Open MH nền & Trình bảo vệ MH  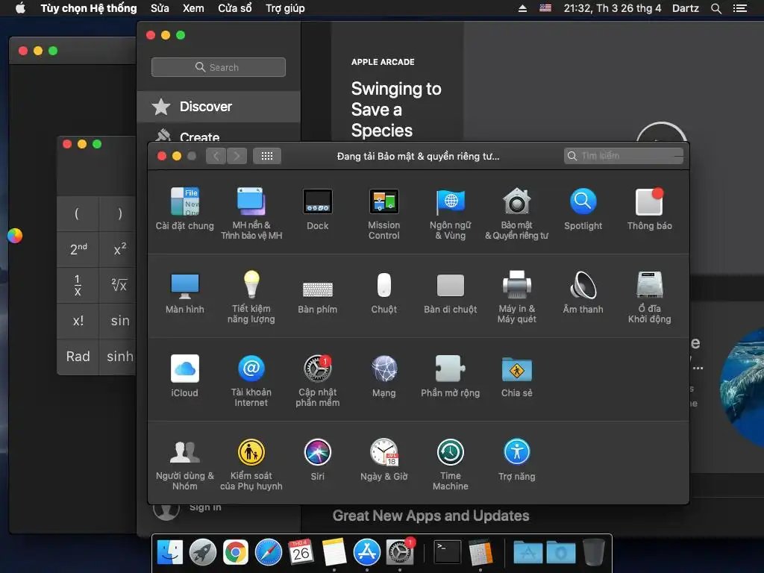pyautogui.click(x=251, y=213)
